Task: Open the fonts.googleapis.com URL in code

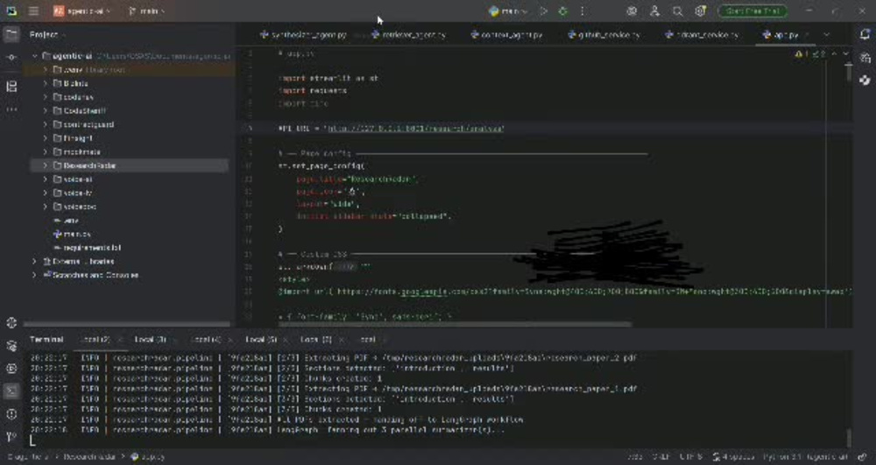Action: (593, 292)
